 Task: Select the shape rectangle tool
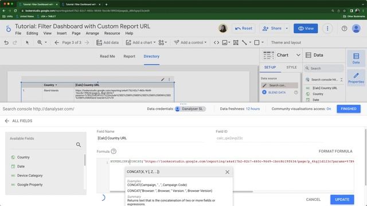point(257,42)
